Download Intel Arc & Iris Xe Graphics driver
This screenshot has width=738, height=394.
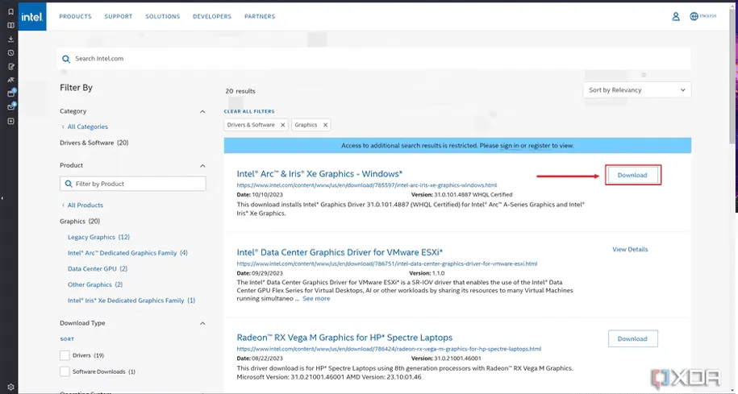pyautogui.click(x=632, y=175)
